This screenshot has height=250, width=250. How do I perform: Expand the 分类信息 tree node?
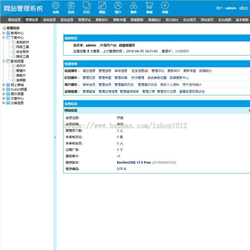(4, 103)
